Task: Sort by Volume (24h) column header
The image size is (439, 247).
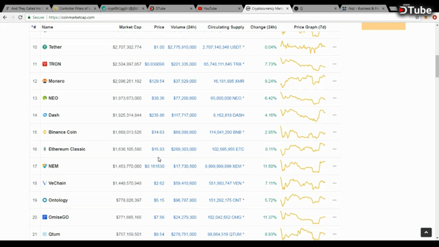Action: click(183, 27)
